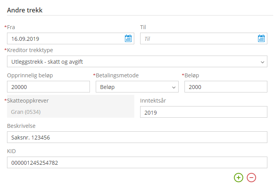The image size is (274, 190).
Task: Open the Kreditor trekktype dropdown
Action: tap(137, 61)
